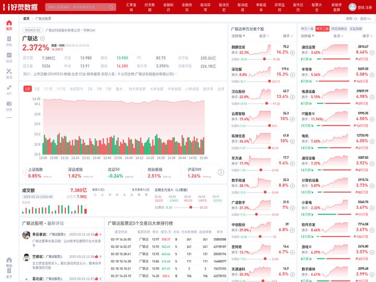
Task: Open 板块异常 in top navigation
Action: (x=205, y=7)
